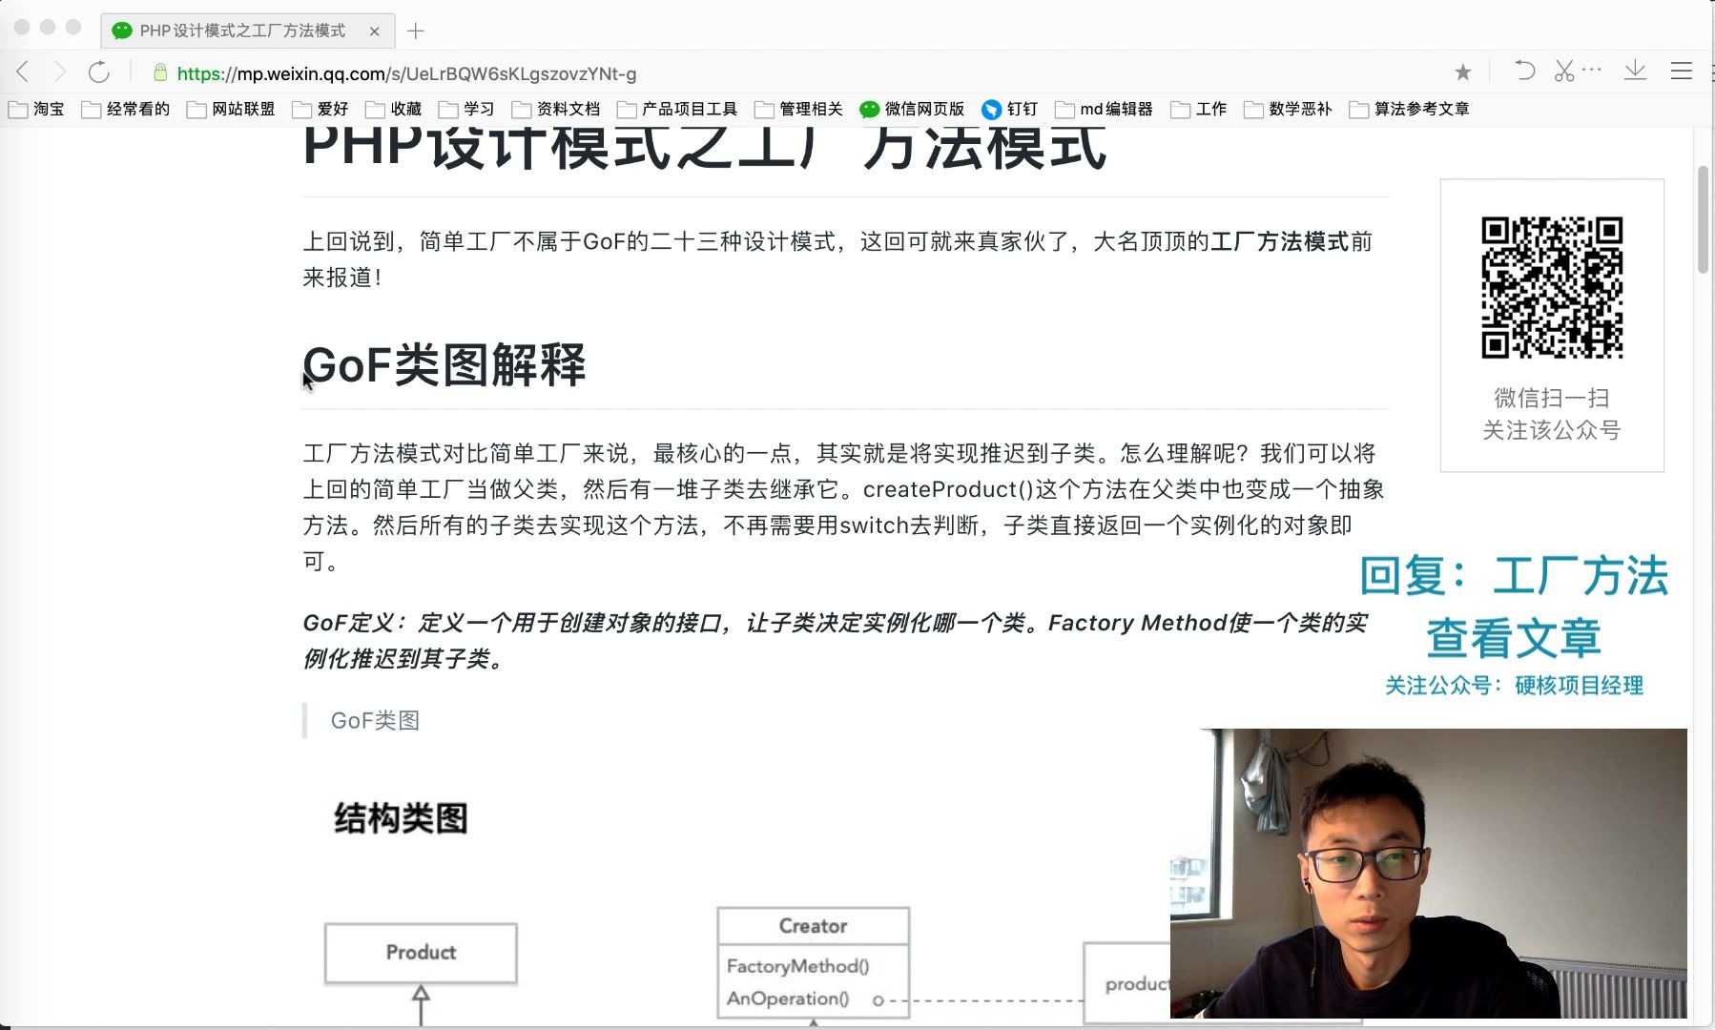Click the Creator class box header
The width and height of the screenshot is (1715, 1030).
[x=813, y=925]
